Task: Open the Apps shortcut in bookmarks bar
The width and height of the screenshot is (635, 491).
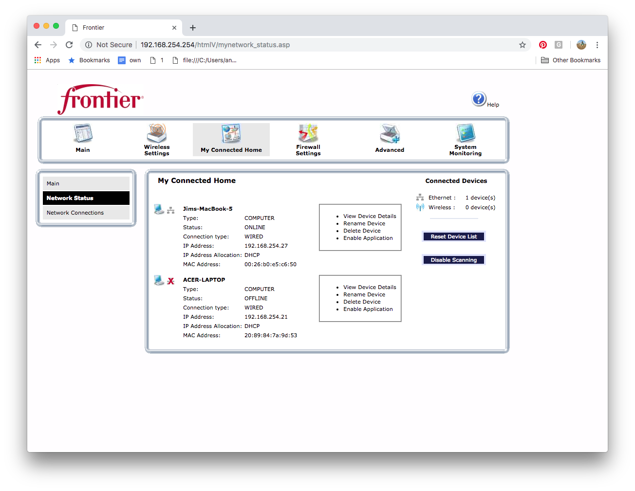Action: [x=47, y=60]
